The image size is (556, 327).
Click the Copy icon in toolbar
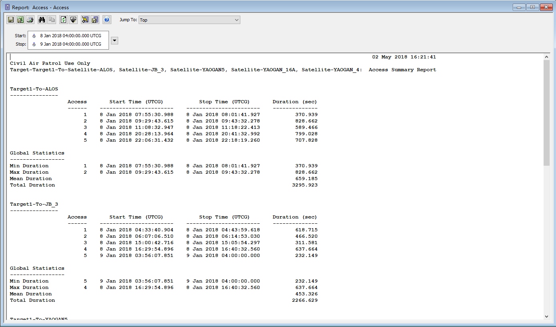51,20
